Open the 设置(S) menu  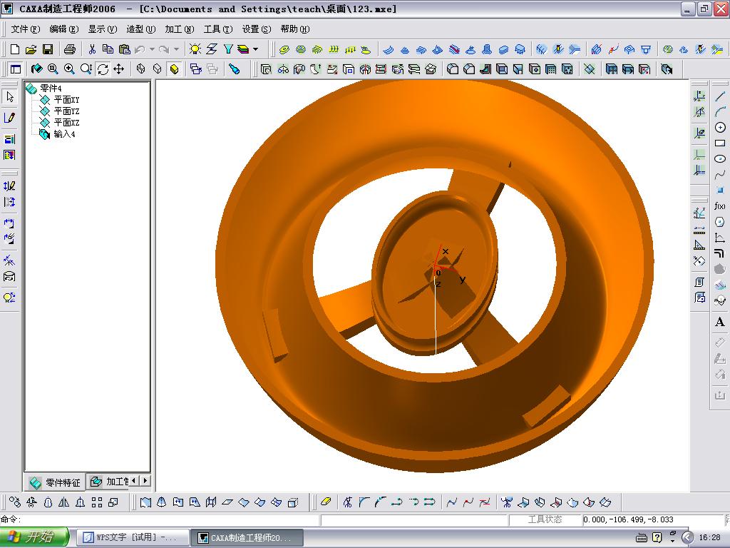click(x=257, y=29)
